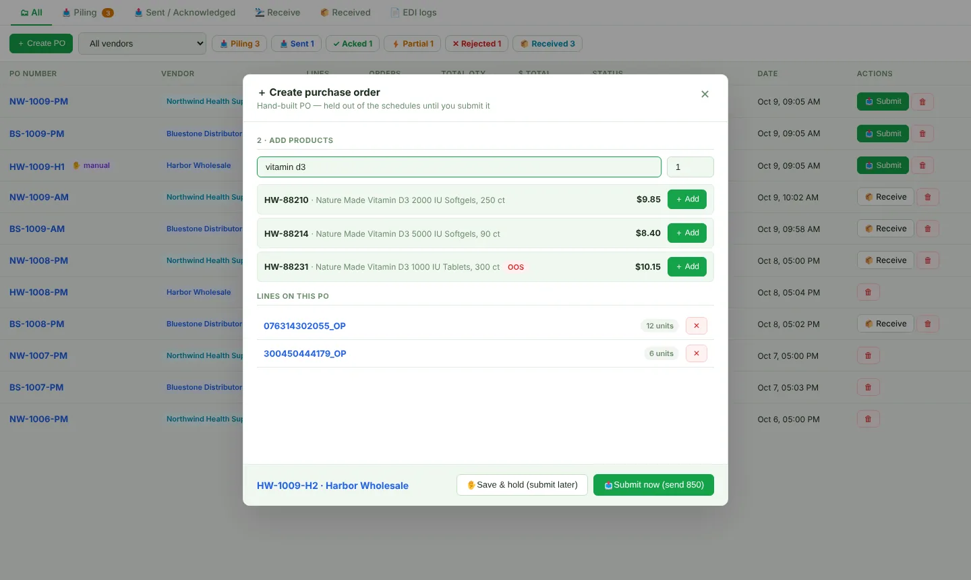This screenshot has height=580, width=971.
Task: Open the Piling tab
Action: click(88, 13)
